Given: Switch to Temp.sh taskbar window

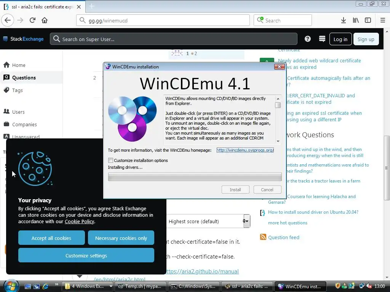Looking at the screenshot, I should [x=140, y=286].
